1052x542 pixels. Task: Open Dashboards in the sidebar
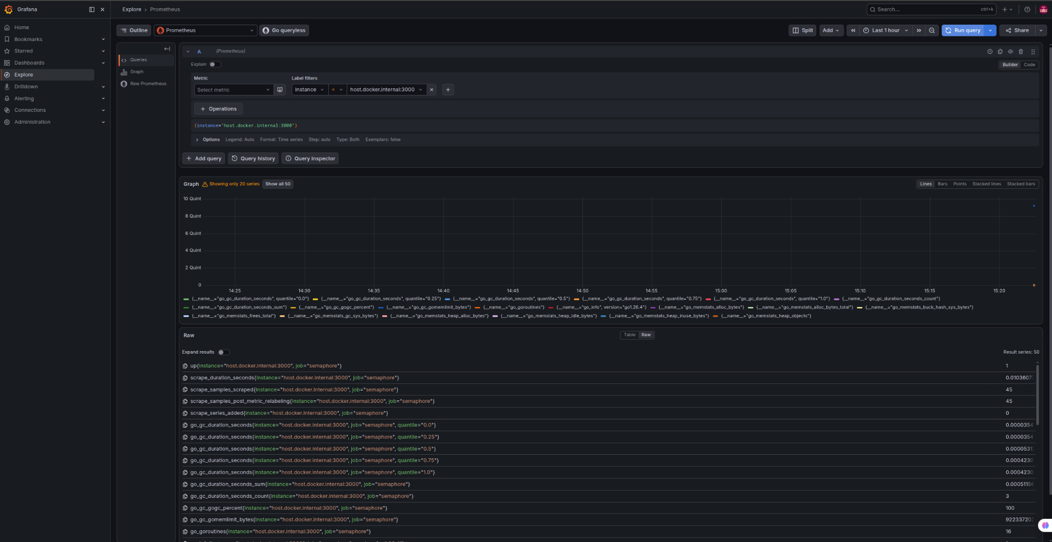(29, 63)
